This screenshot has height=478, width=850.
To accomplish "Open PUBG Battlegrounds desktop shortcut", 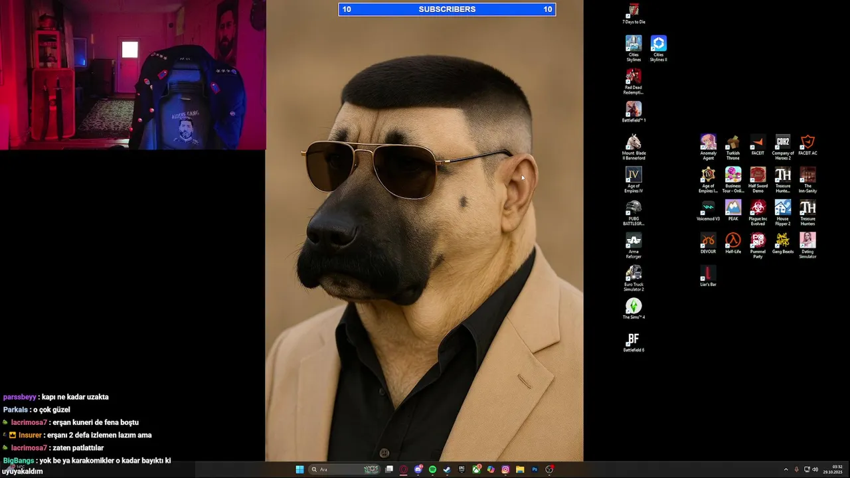I will 634,212.
